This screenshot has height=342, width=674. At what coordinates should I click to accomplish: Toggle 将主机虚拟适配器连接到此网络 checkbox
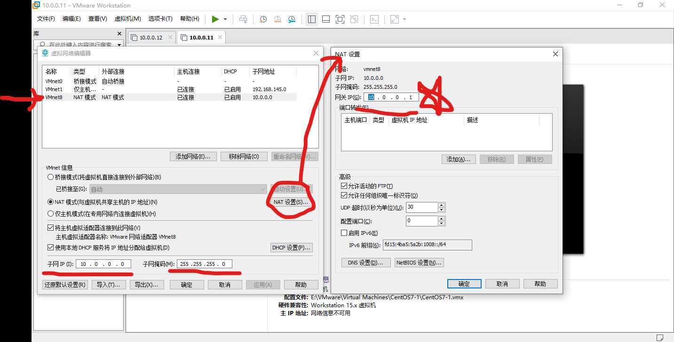click(x=51, y=227)
